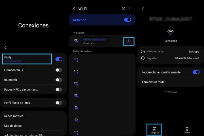Go back from the Wi-Fi list screen
The height and width of the screenshot is (136, 204).
74,9
